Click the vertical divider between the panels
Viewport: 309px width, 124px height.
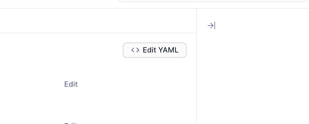click(x=197, y=66)
